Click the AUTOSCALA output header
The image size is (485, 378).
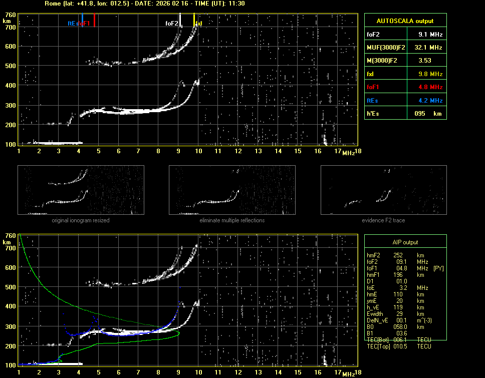click(x=405, y=21)
